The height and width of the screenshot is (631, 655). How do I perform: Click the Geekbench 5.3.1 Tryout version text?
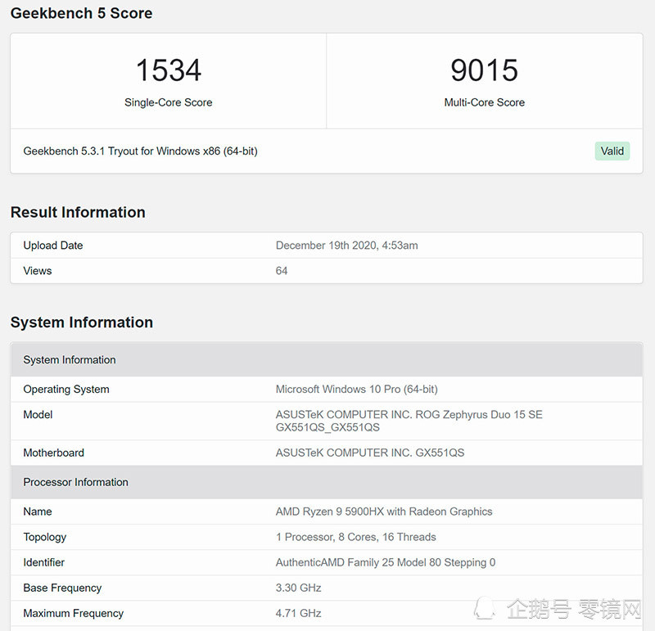[x=141, y=151]
